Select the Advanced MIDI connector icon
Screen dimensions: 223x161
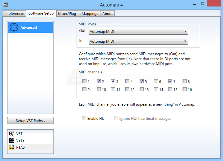point(14,27)
